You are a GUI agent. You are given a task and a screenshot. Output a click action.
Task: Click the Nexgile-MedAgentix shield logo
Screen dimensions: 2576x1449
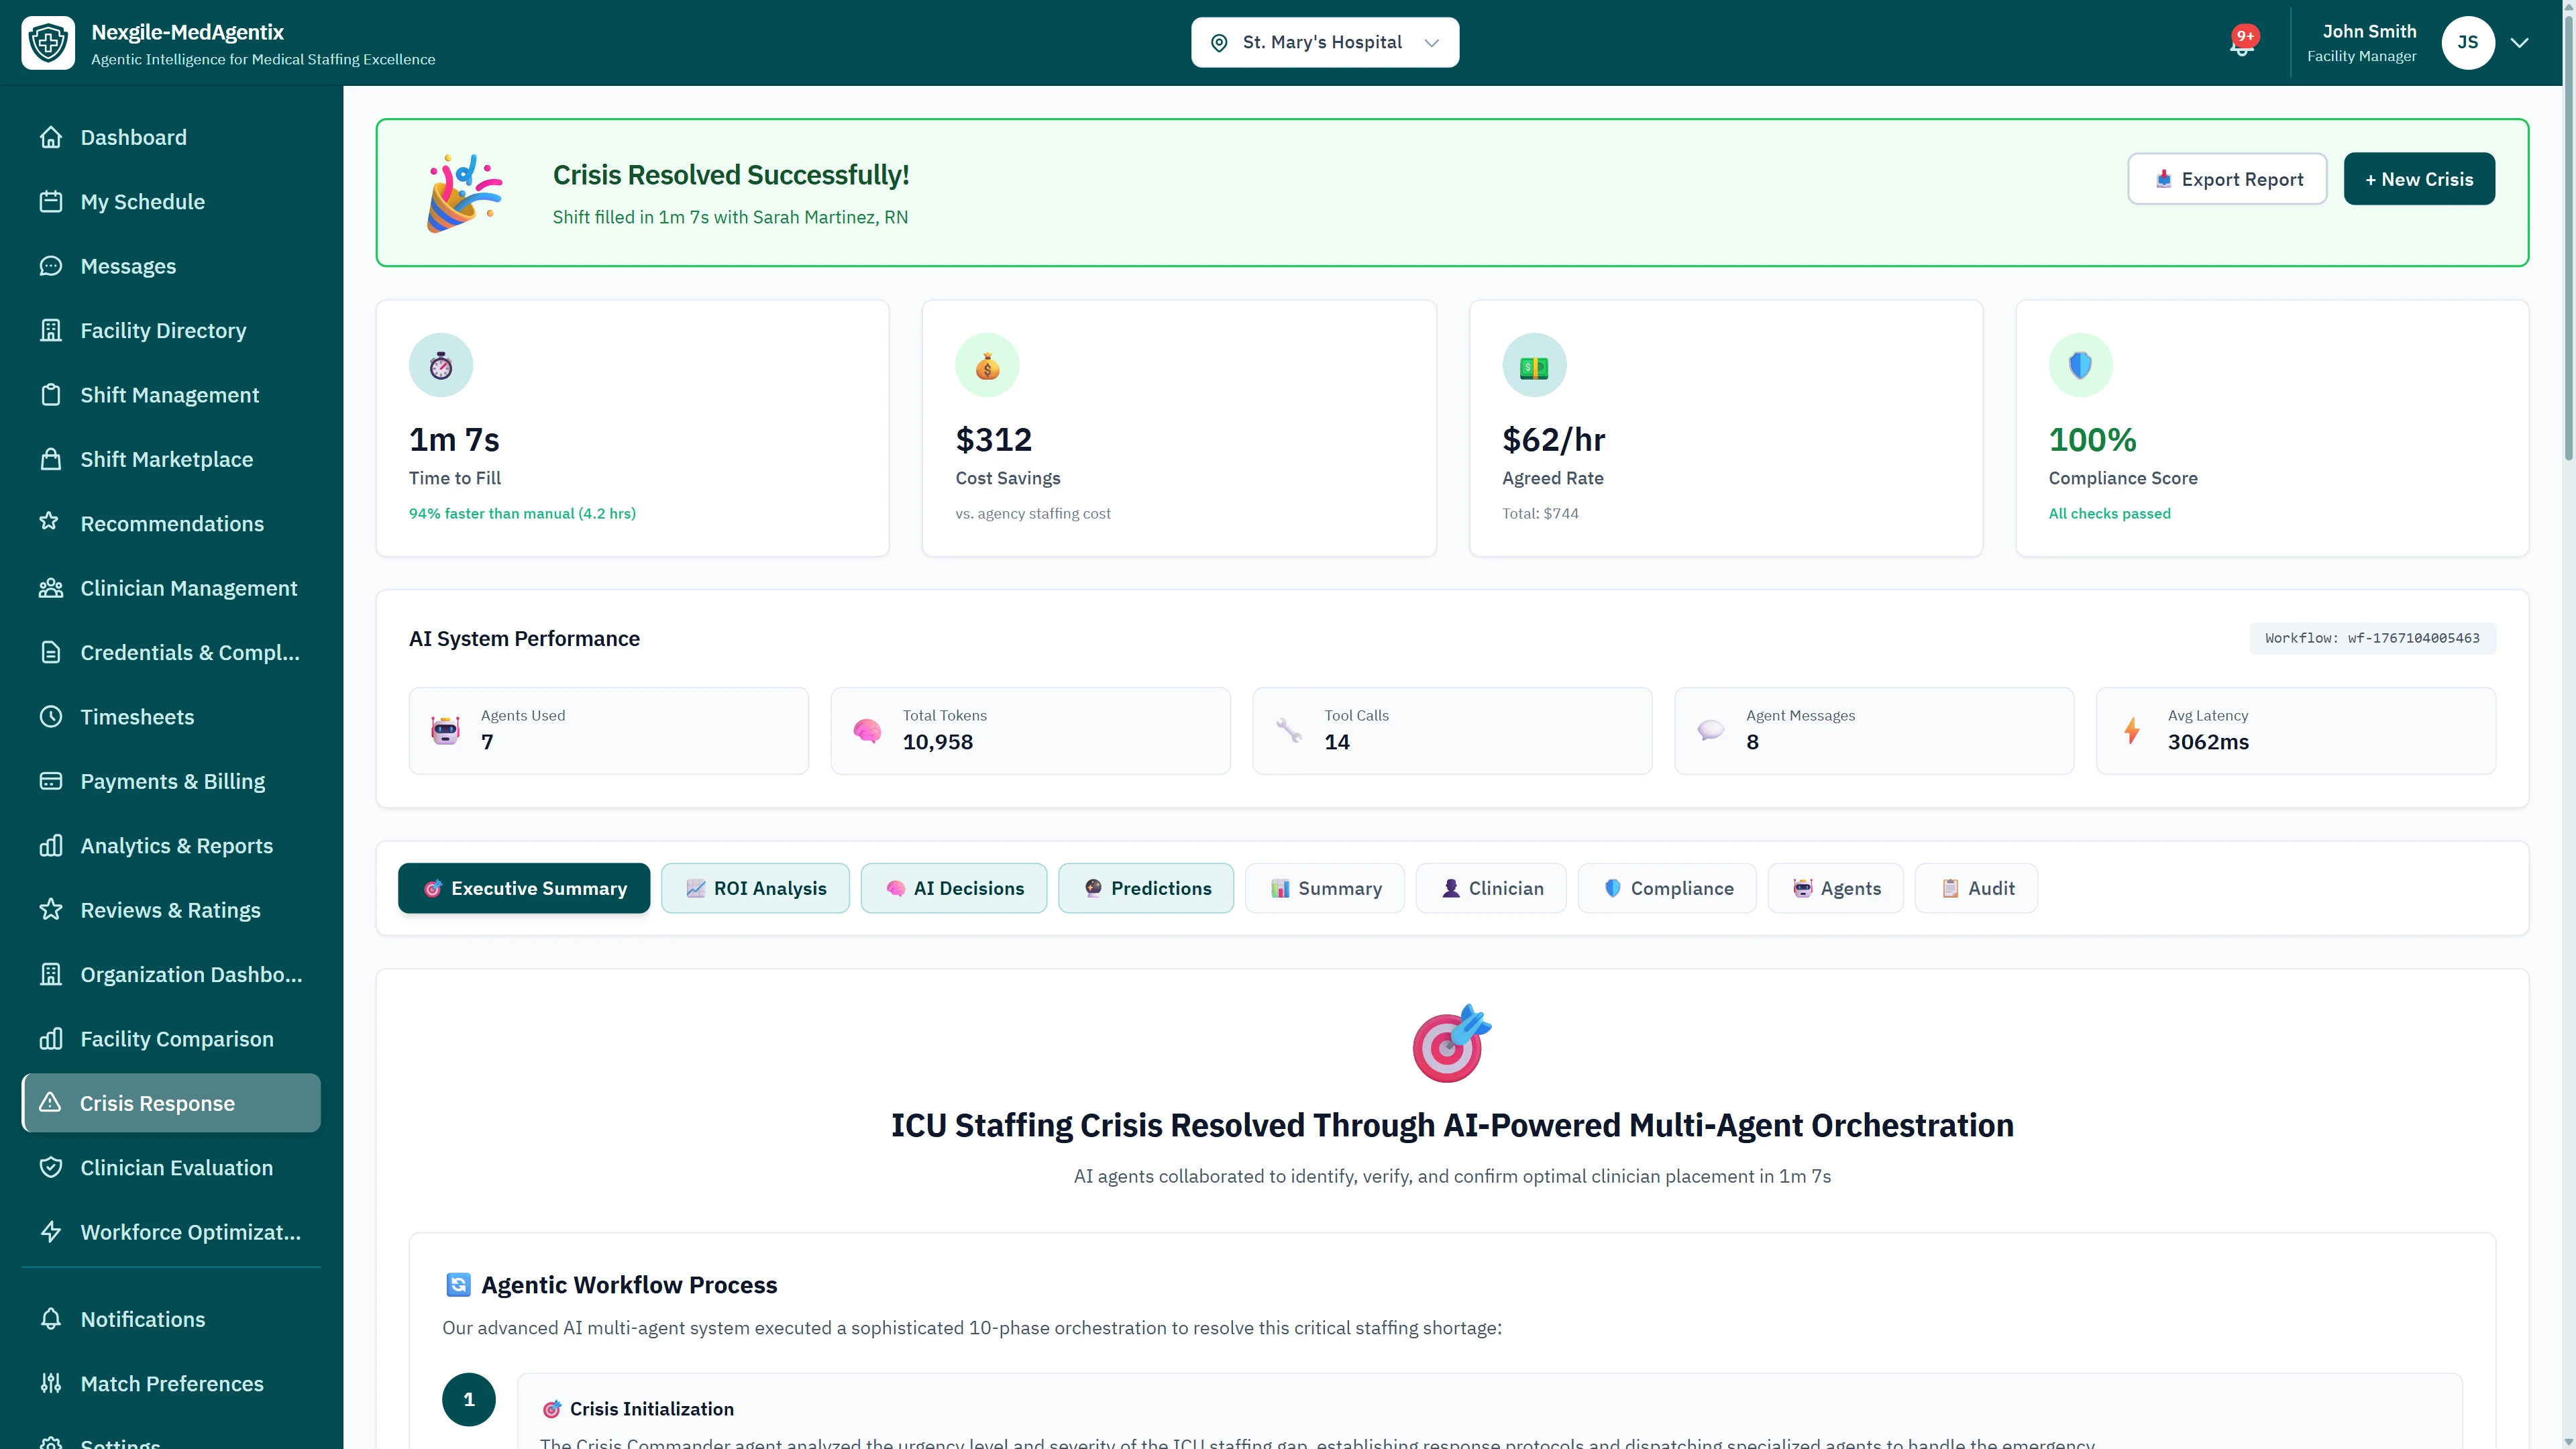pos(48,42)
